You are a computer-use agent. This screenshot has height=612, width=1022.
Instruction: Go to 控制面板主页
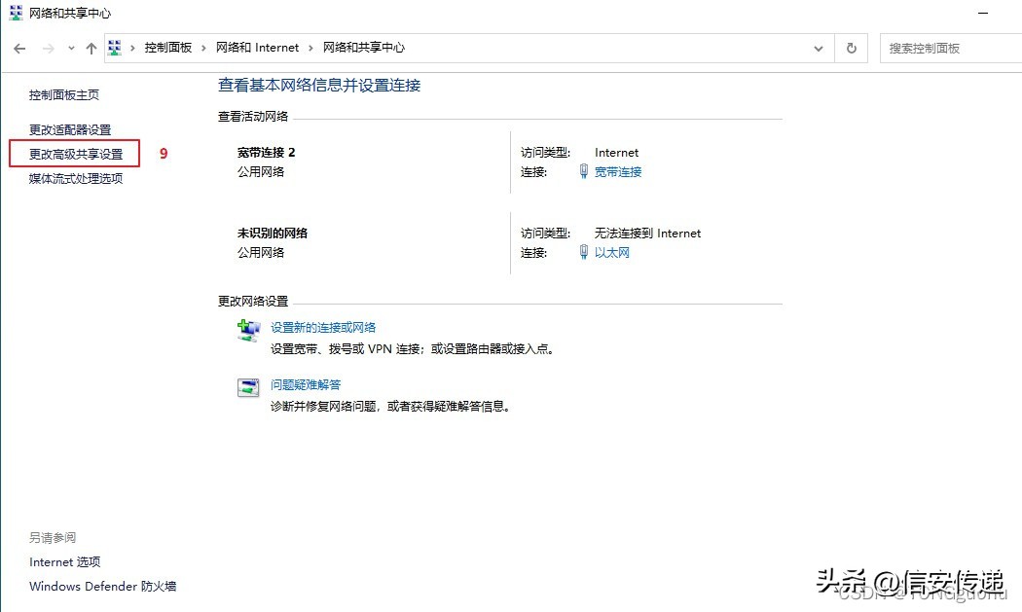(x=63, y=94)
